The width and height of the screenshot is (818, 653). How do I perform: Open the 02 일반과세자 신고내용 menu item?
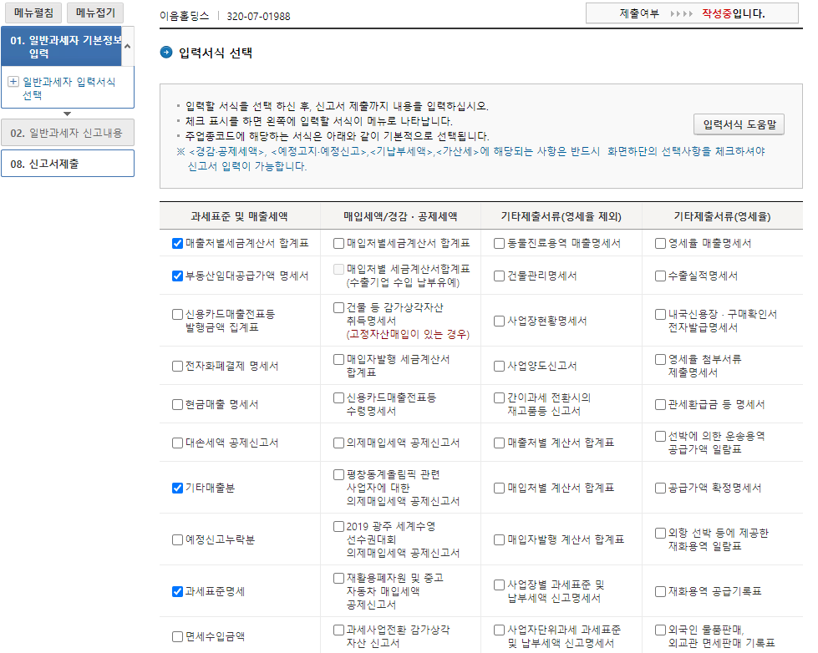tap(67, 133)
